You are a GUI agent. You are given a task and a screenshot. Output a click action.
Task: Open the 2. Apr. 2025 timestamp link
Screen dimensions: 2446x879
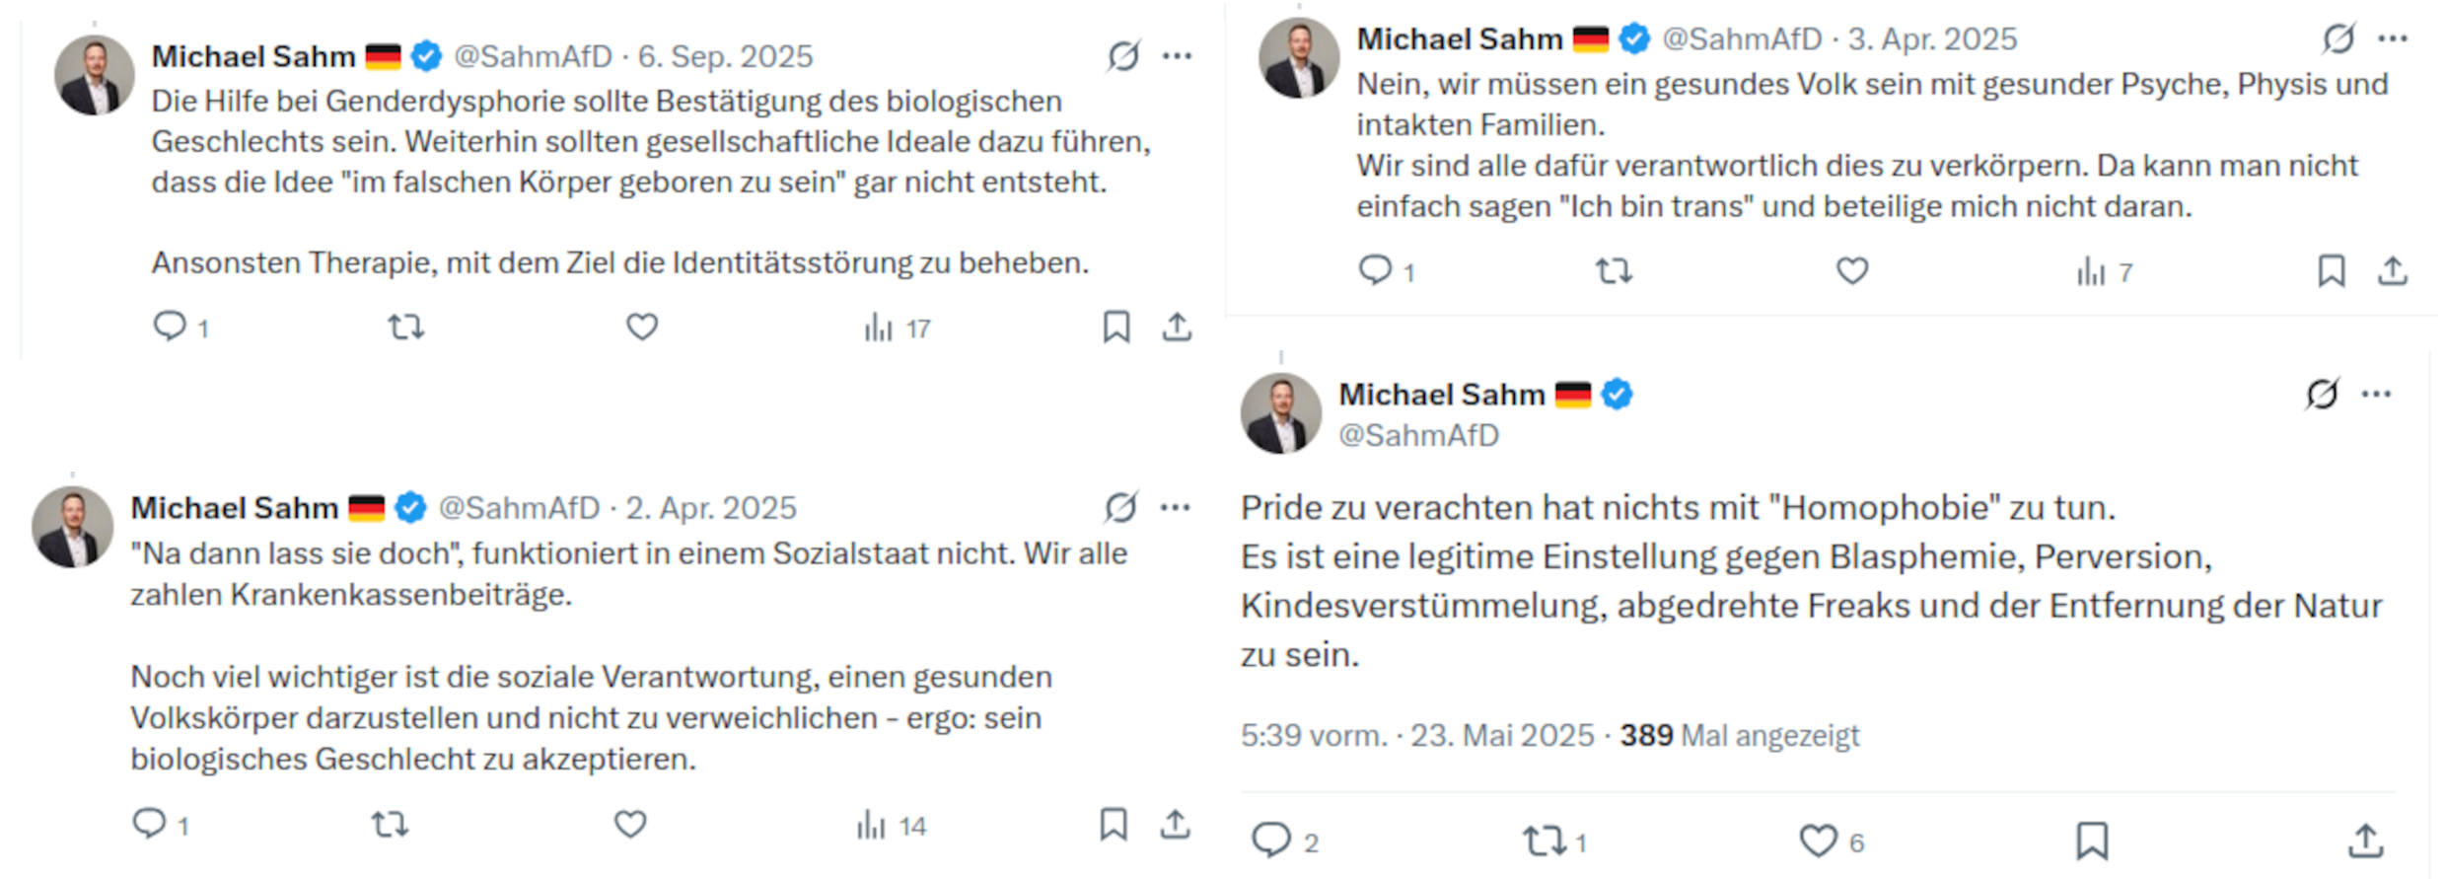coord(711,507)
